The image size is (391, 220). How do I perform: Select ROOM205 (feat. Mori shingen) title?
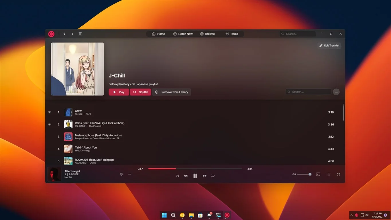pyautogui.click(x=94, y=160)
